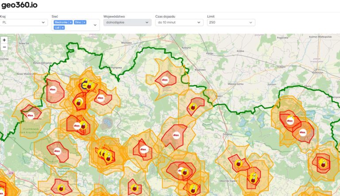Select the Dino marker near Rydzyna border

[165, 80]
